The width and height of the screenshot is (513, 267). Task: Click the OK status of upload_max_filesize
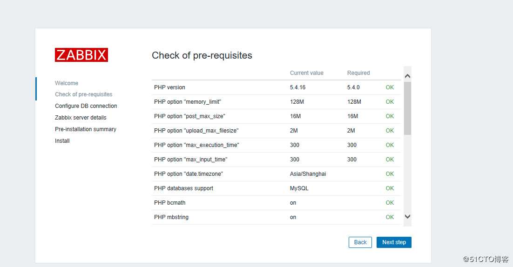click(390, 130)
